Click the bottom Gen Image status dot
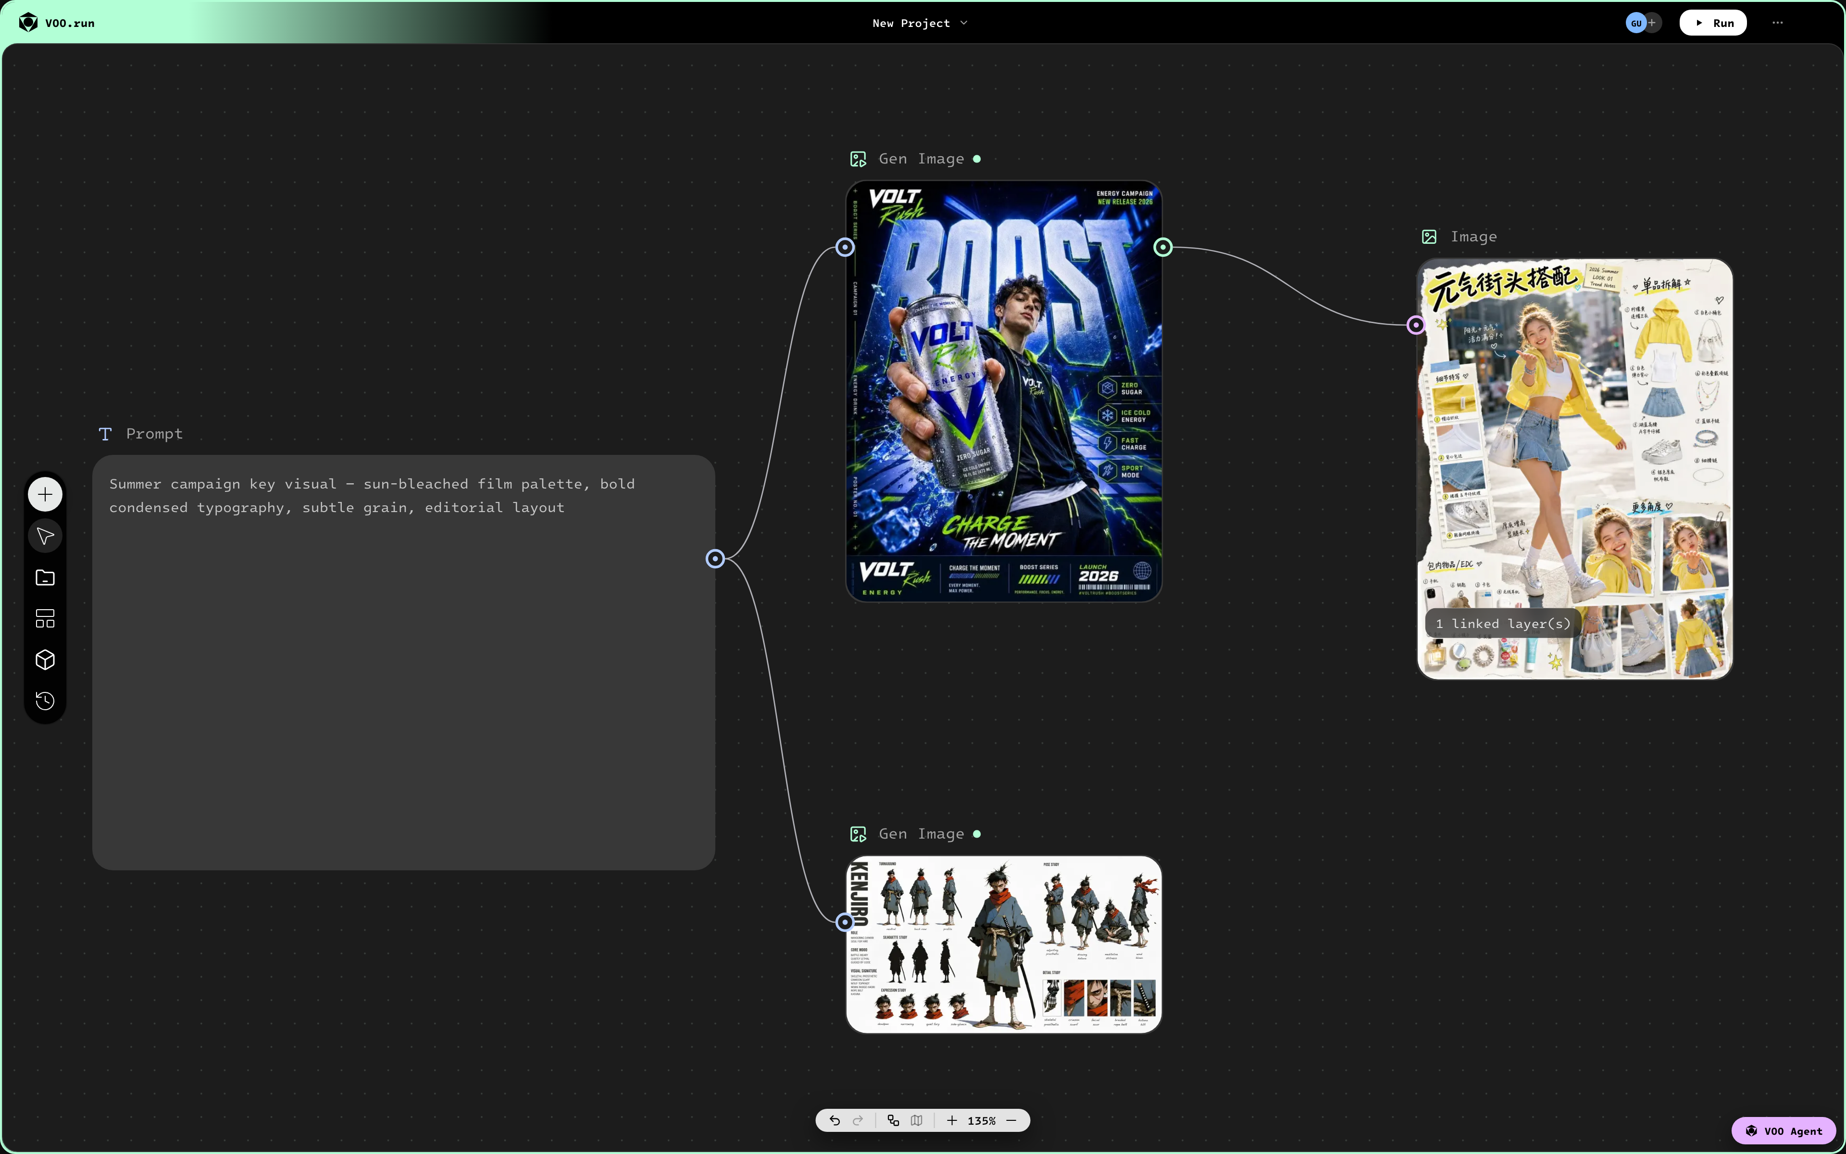This screenshot has height=1154, width=1846. point(977,834)
